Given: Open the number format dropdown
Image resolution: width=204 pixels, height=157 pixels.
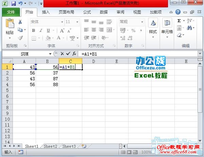Looking at the screenshot, I should coord(142,22).
